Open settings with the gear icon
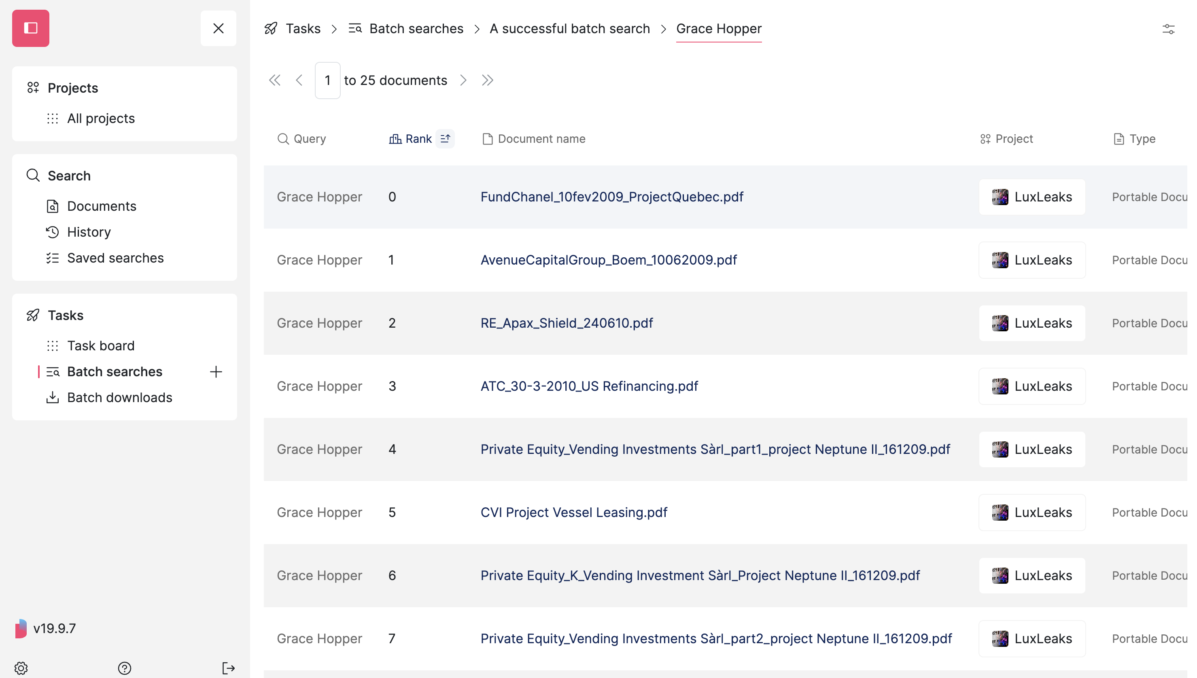Viewport: 1197px width, 678px height. pyautogui.click(x=21, y=668)
